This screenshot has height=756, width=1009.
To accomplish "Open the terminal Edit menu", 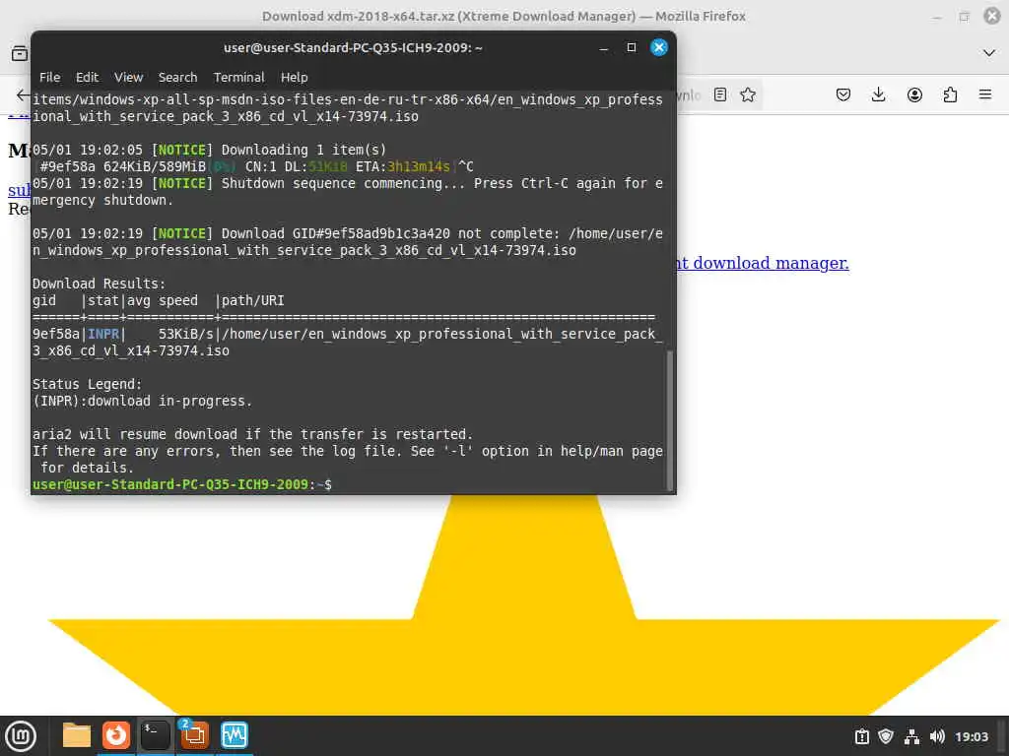I will click(87, 77).
